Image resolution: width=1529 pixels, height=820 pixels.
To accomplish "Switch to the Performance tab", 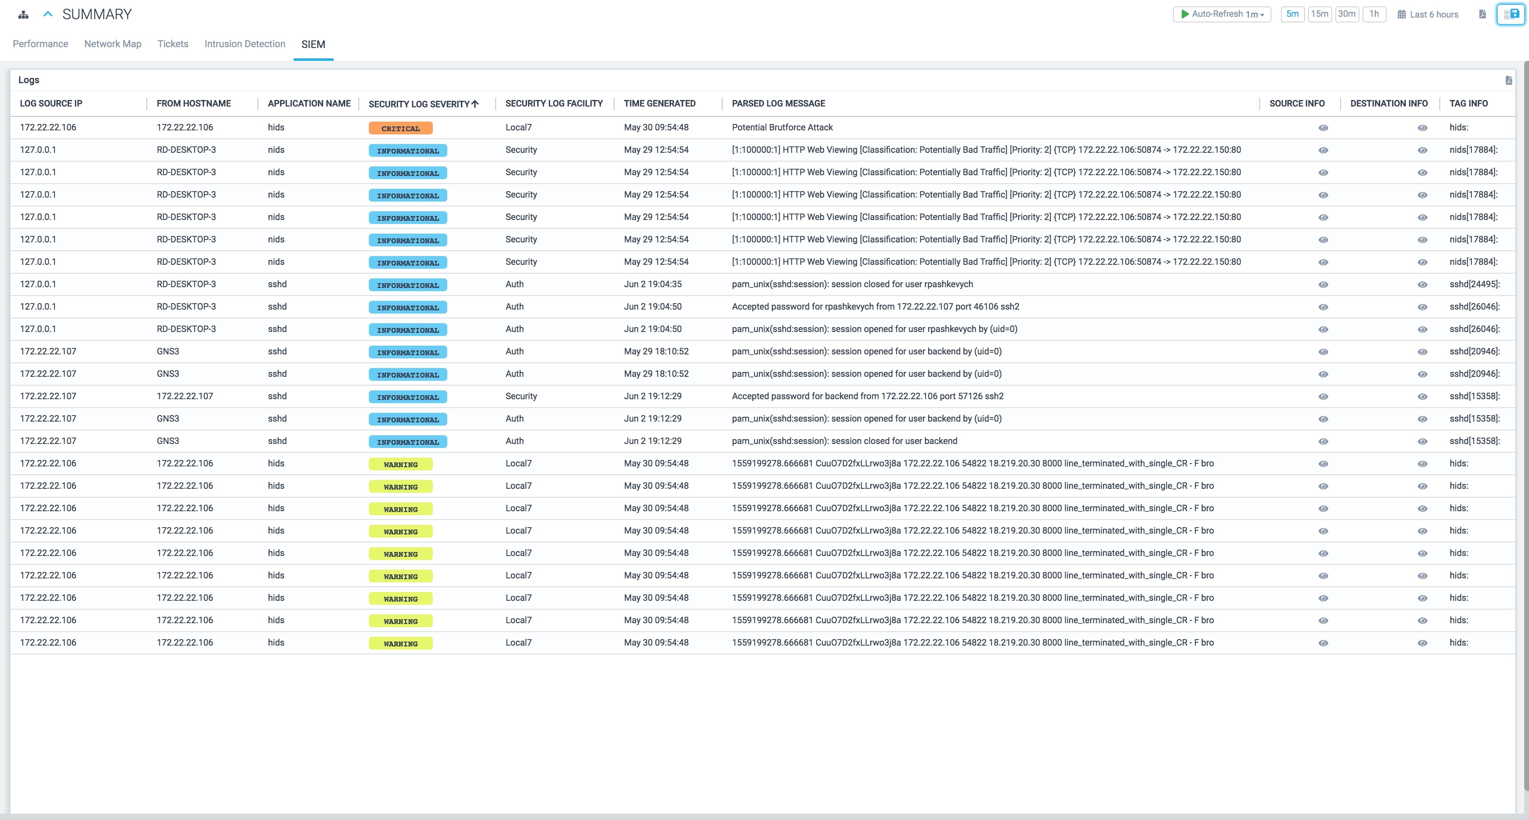I will [x=40, y=44].
